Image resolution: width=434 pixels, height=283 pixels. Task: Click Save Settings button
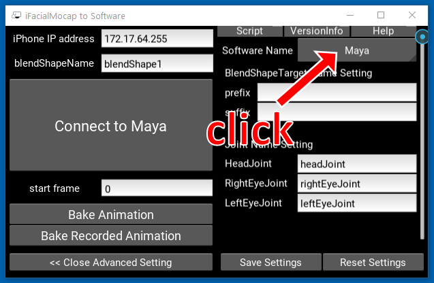pos(271,262)
